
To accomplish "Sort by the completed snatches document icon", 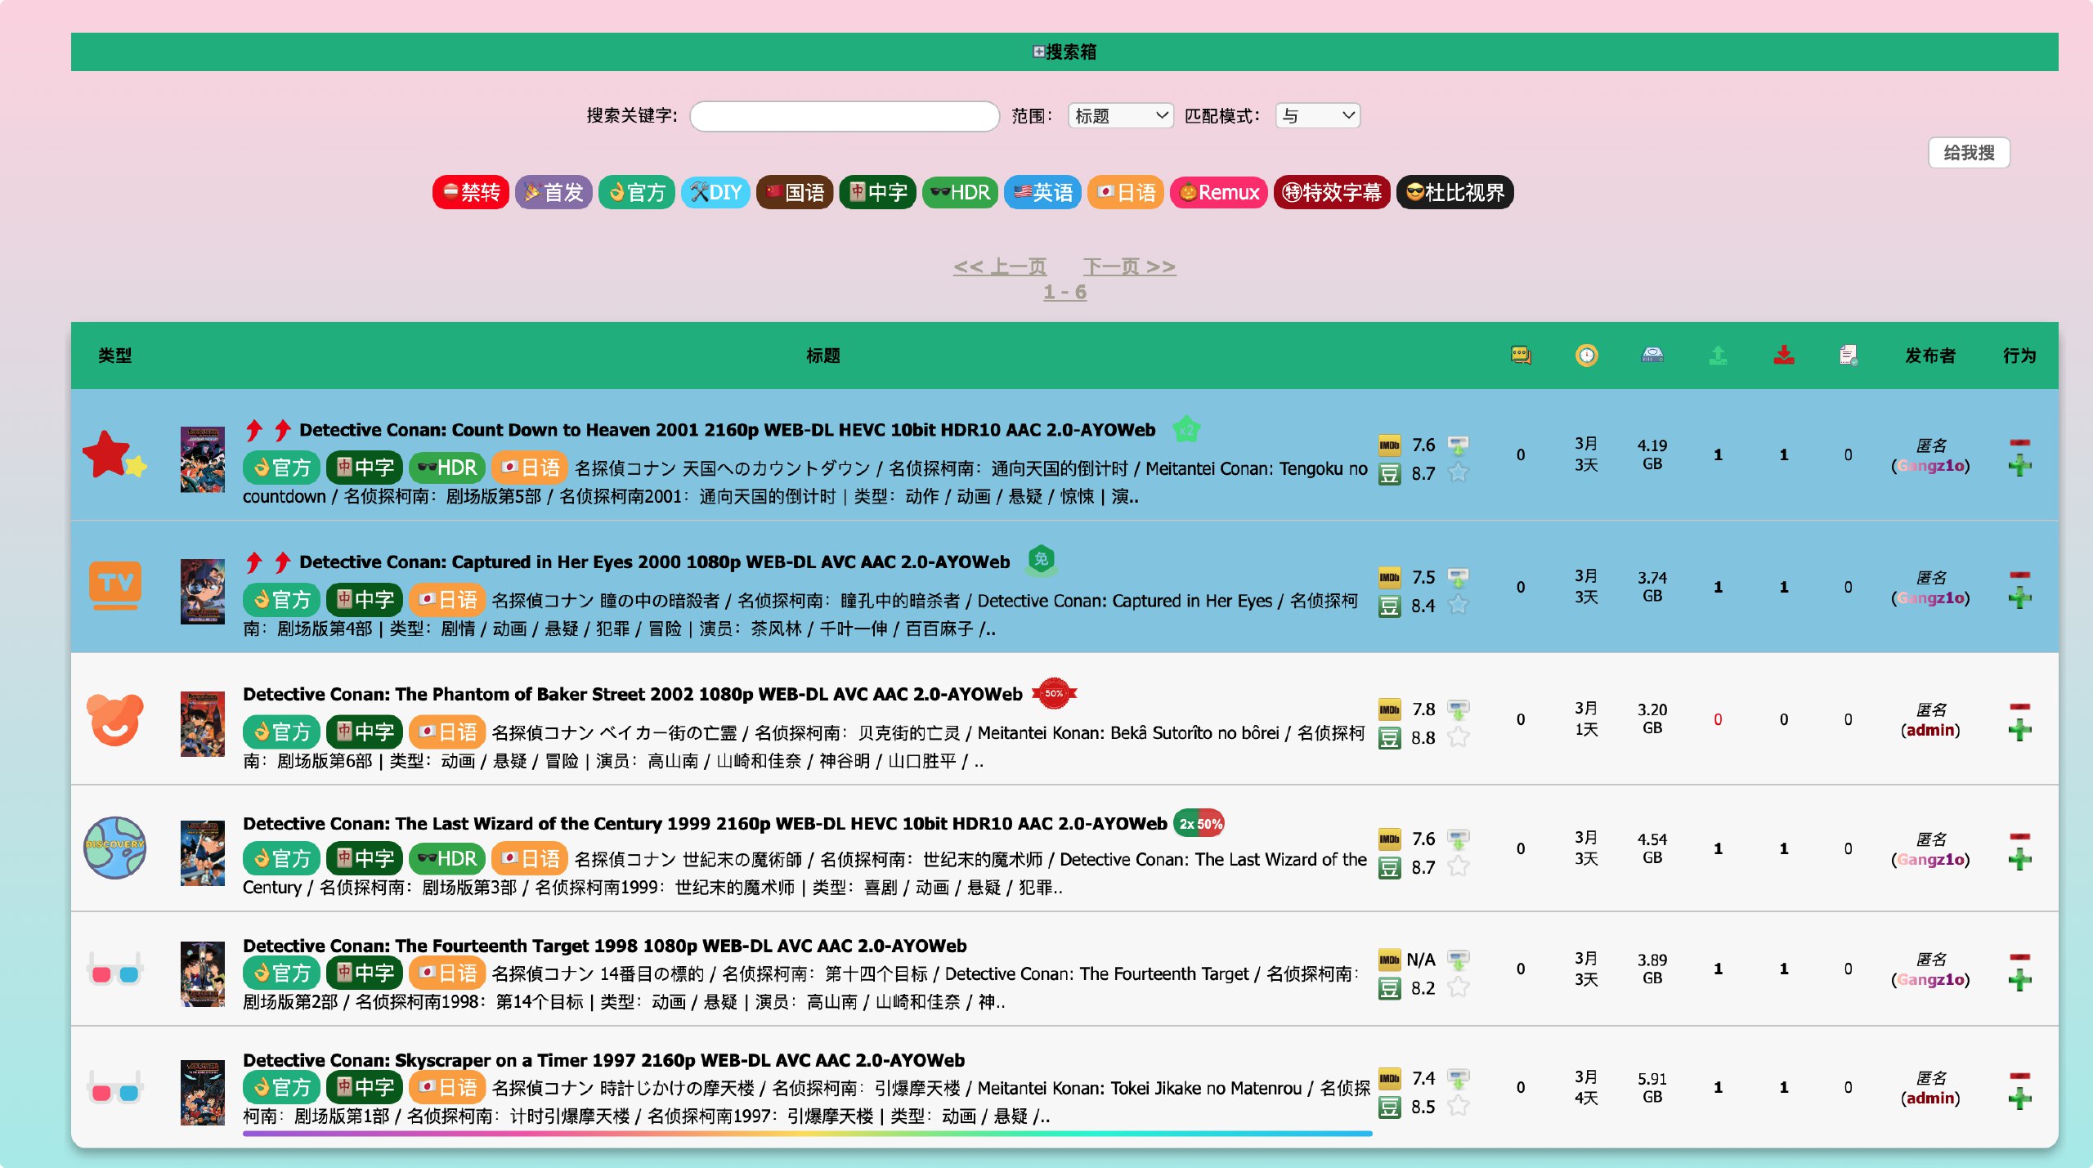I will coord(1848,356).
